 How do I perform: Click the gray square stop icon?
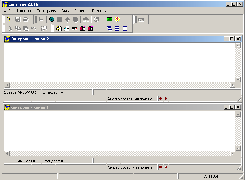tap(60, 19)
